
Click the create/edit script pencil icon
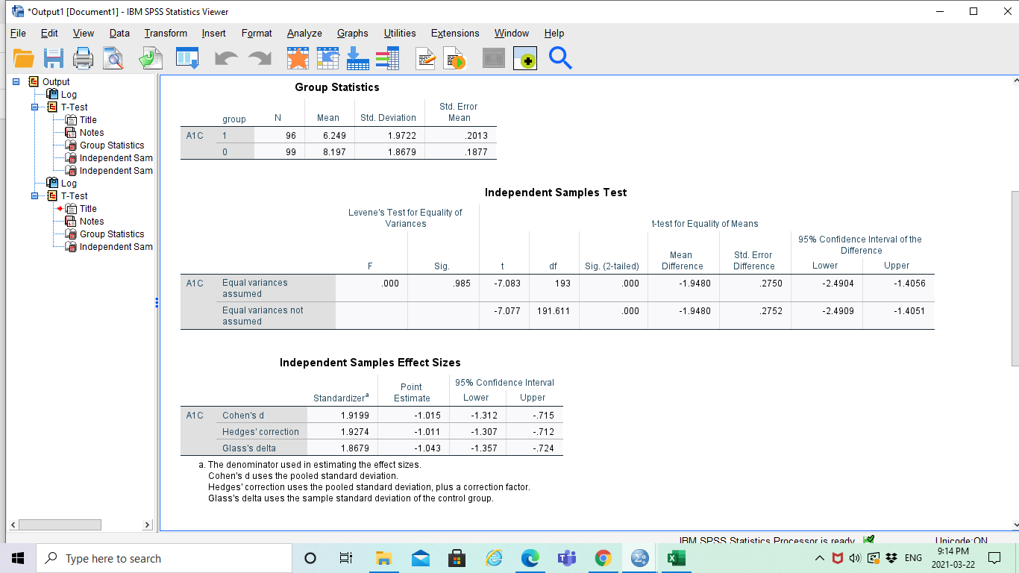tap(426, 58)
